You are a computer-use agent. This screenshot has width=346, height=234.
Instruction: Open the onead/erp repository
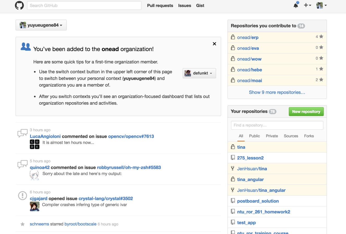click(248, 37)
